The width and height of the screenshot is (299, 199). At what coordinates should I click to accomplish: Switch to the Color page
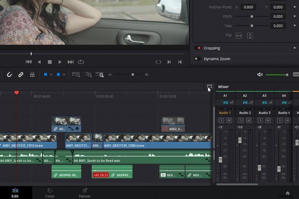point(50,193)
